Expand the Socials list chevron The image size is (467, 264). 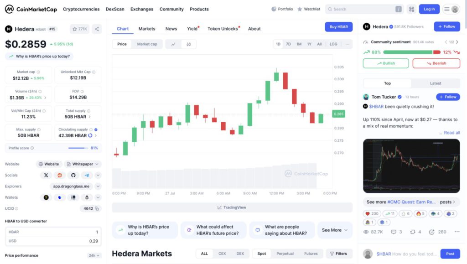click(x=98, y=175)
